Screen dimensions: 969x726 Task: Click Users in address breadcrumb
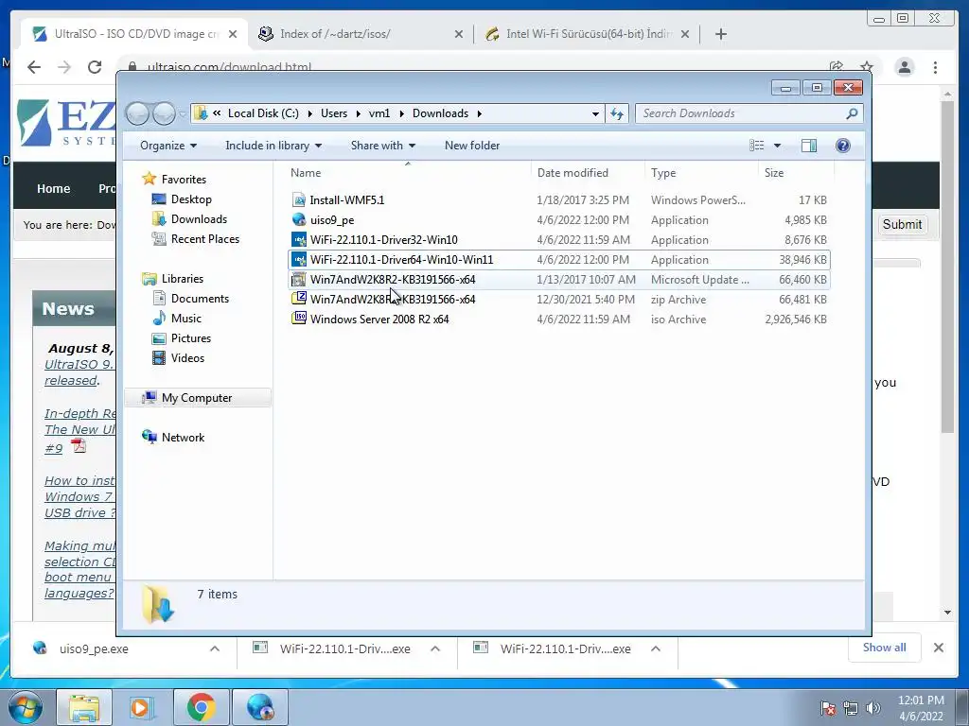coord(334,113)
